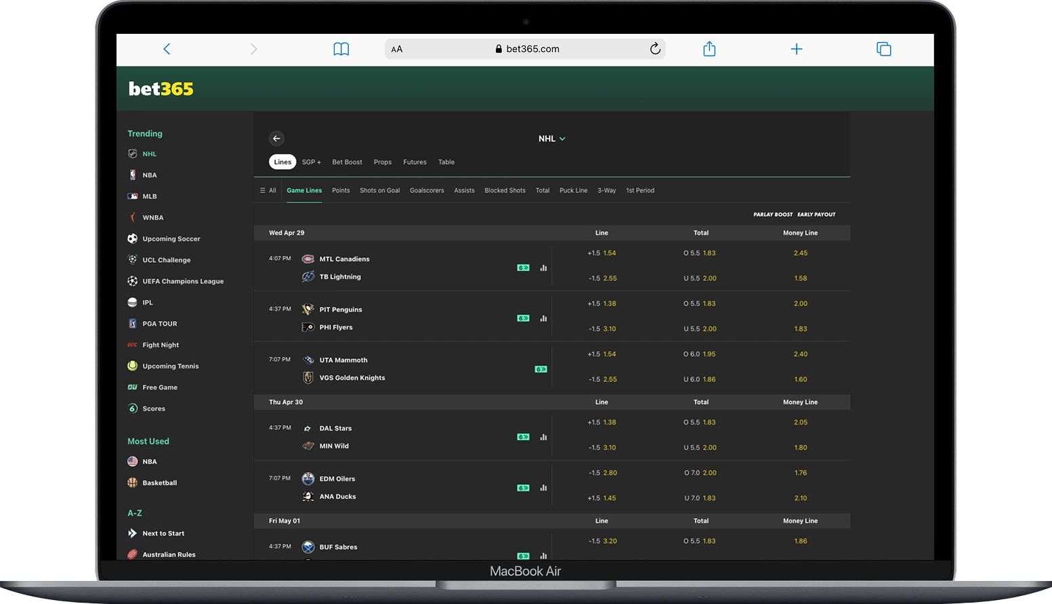The image size is (1052, 604).
Task: Select the 1st Period market tab
Action: click(640, 190)
